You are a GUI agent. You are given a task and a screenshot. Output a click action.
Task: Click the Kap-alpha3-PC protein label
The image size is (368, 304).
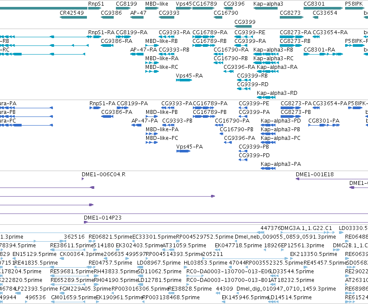tap(281, 138)
